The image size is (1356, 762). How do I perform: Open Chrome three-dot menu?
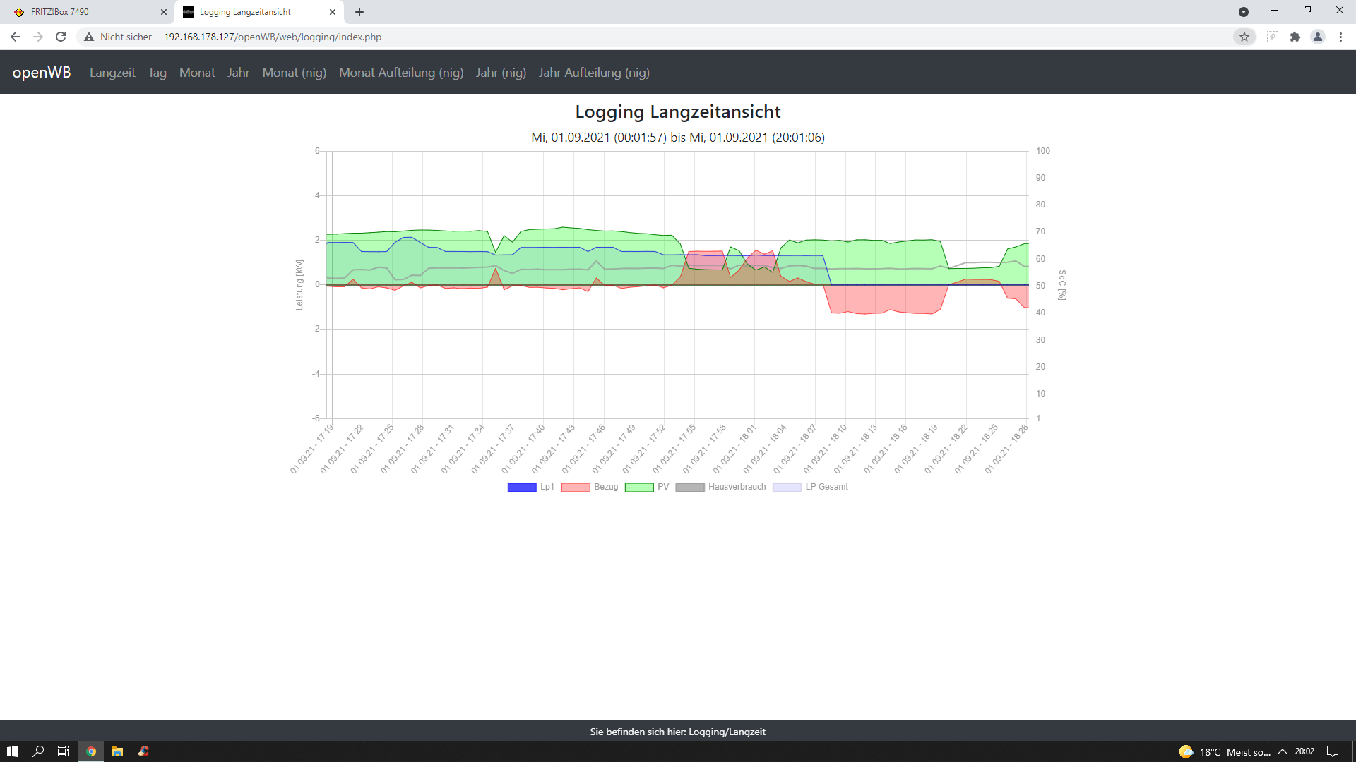pyautogui.click(x=1340, y=37)
